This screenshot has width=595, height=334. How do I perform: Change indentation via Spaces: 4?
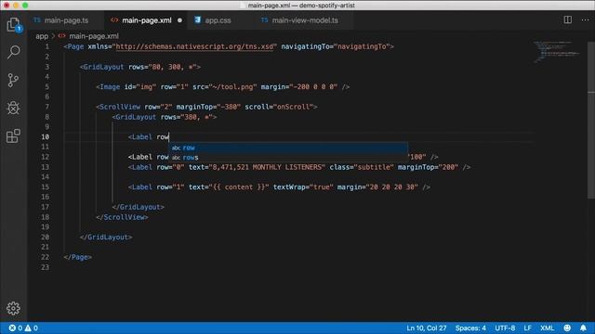point(470,328)
